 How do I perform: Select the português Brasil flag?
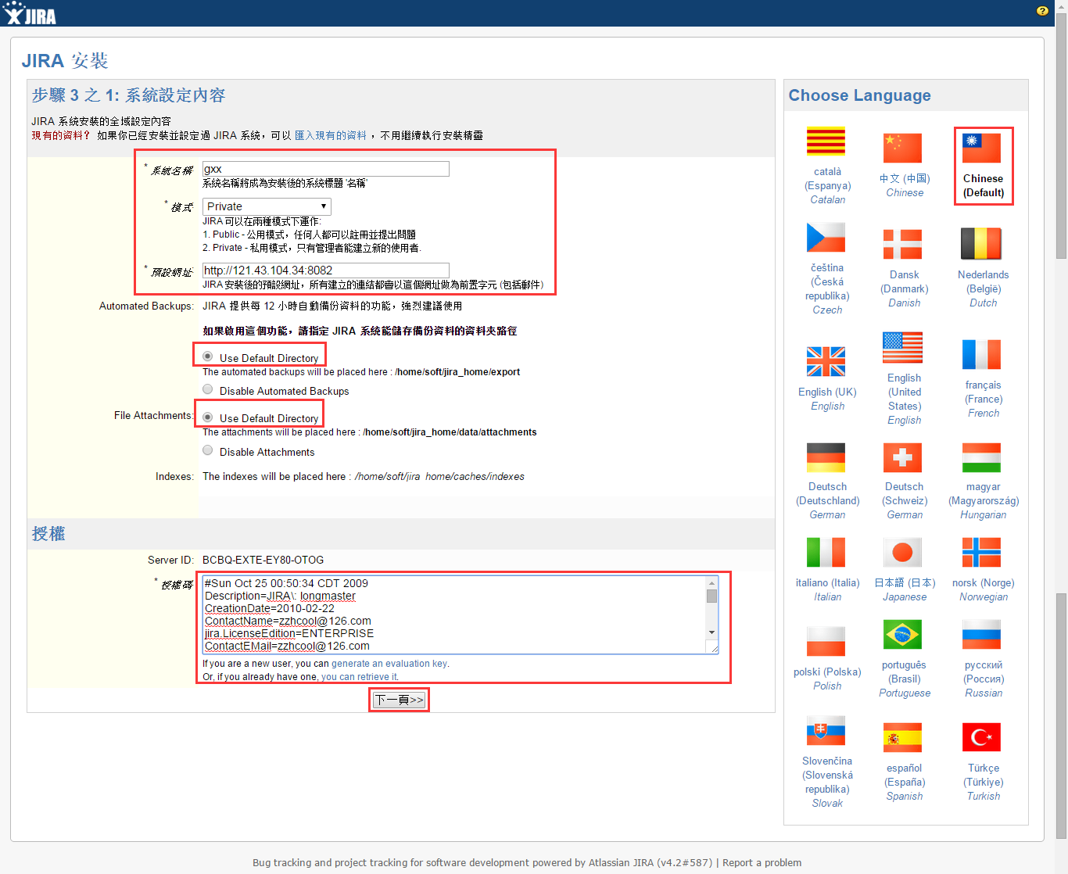pyautogui.click(x=903, y=635)
